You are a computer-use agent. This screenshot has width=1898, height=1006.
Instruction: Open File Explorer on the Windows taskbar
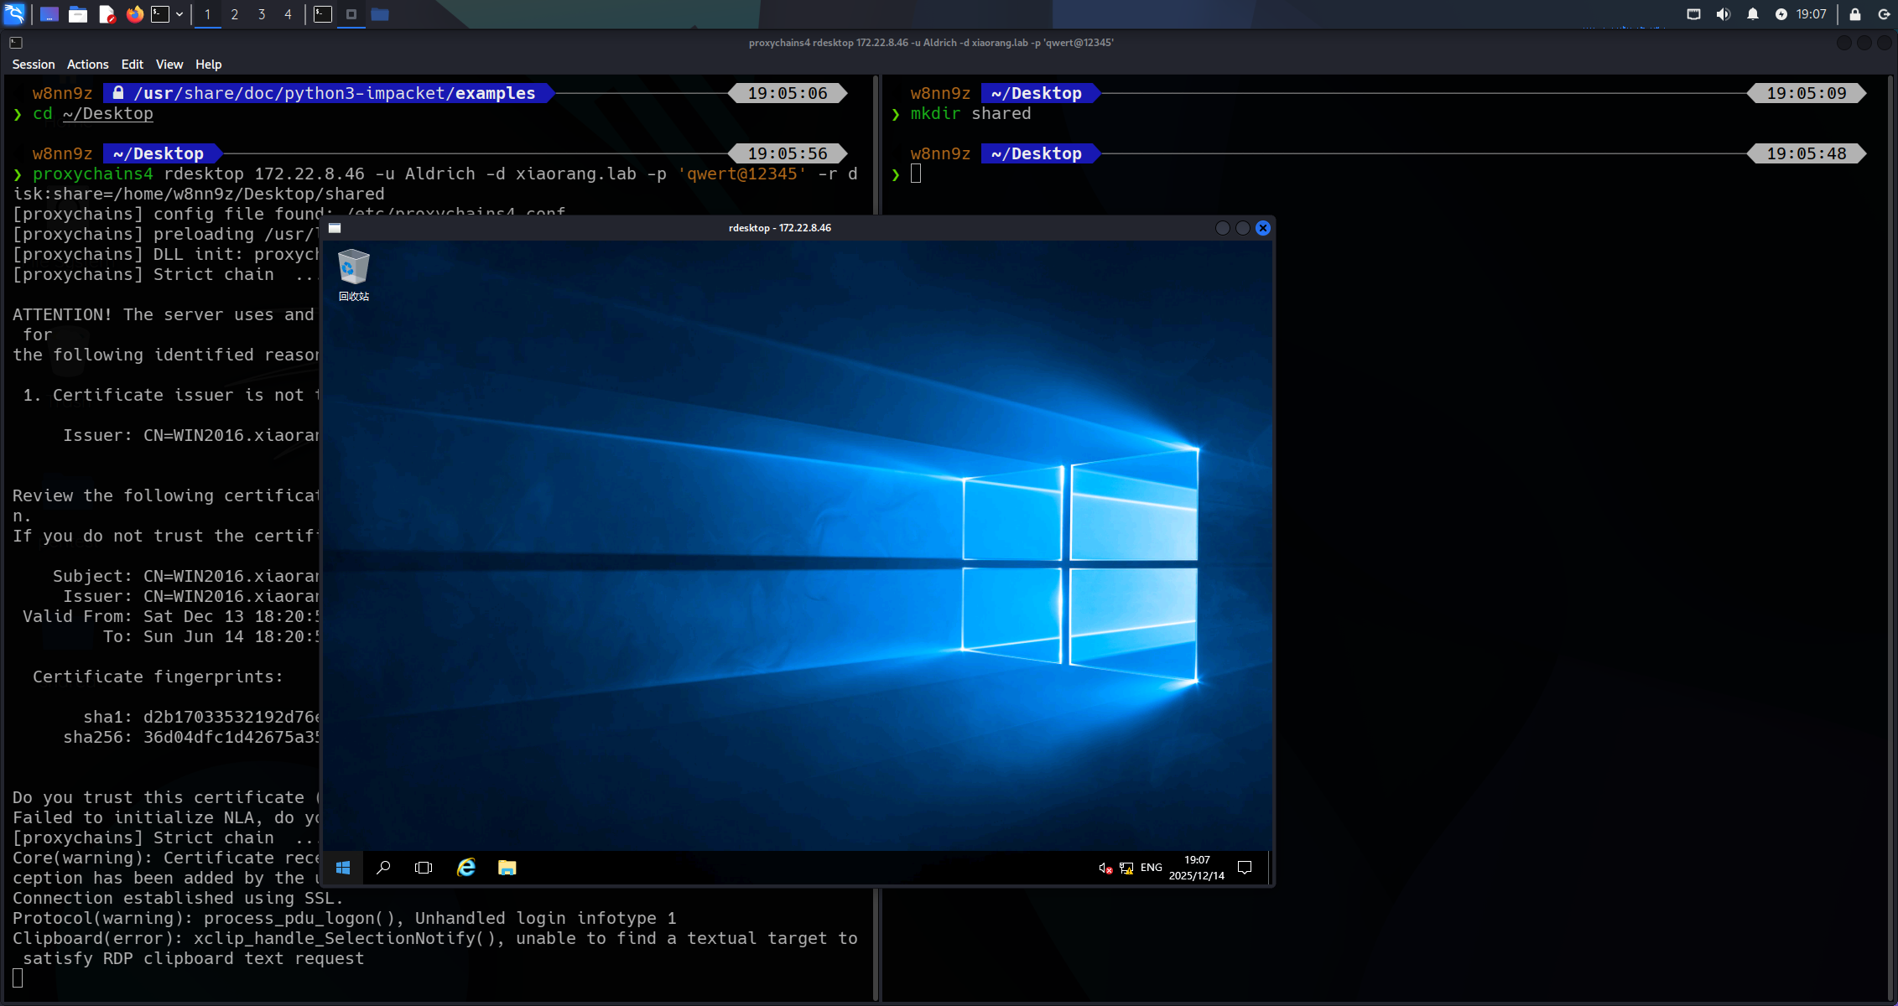pos(507,868)
